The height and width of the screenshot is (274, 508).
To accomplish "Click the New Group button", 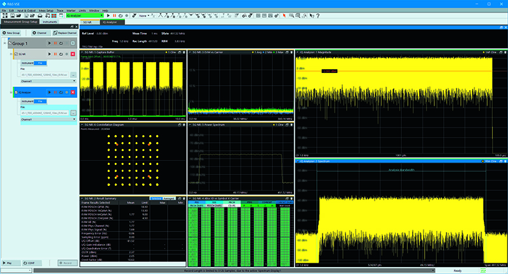I will (11, 32).
